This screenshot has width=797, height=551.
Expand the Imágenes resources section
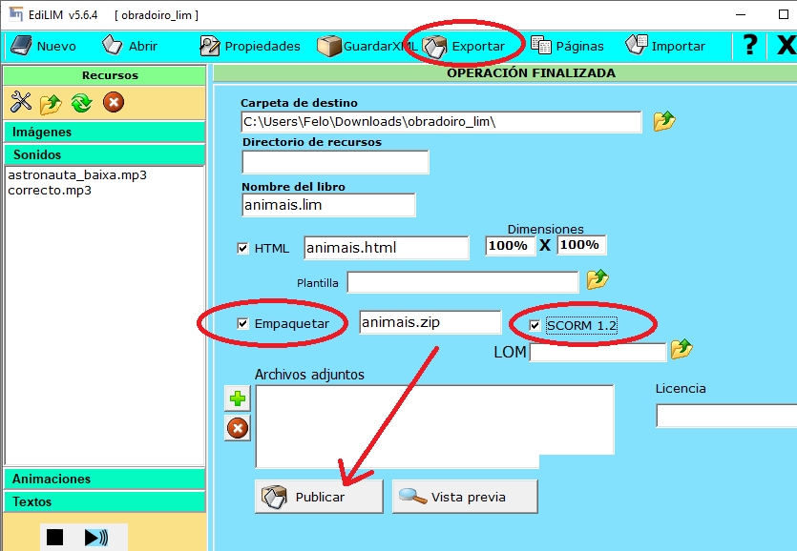104,132
